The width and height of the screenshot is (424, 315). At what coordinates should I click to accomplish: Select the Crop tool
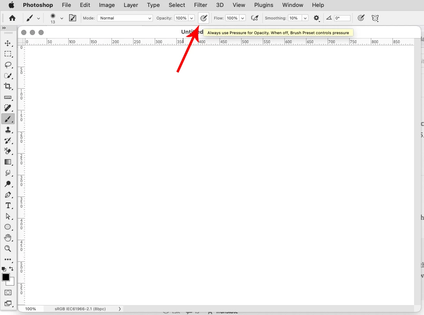click(x=8, y=87)
